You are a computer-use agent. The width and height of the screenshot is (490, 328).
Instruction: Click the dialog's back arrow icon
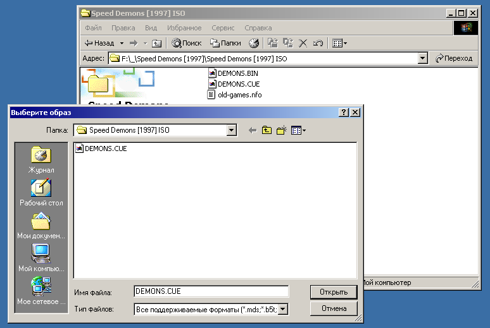coord(253,130)
